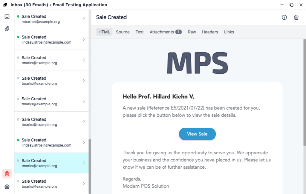Open the inbox icon in sidebar
The width and height of the screenshot is (306, 194).
(x=7, y=17)
